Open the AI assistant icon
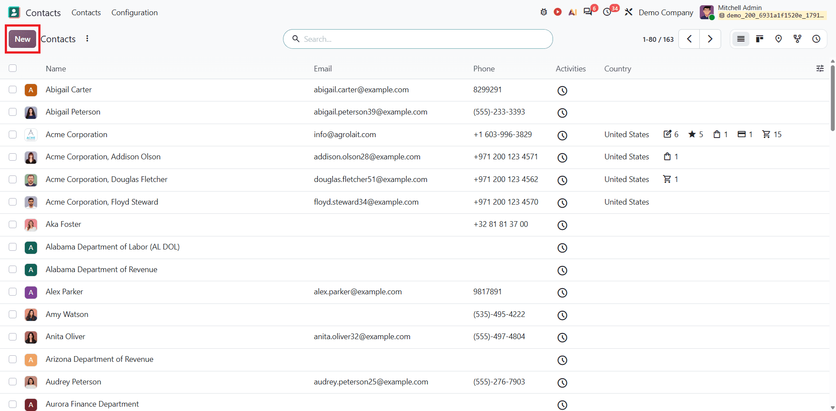Image resolution: width=836 pixels, height=411 pixels. tap(573, 12)
